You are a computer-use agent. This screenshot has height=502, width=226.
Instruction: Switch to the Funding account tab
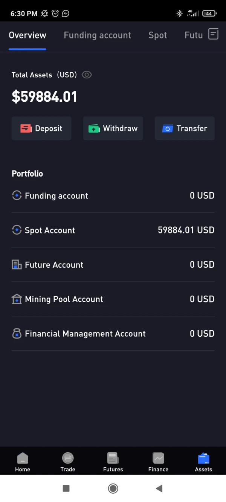(97, 35)
